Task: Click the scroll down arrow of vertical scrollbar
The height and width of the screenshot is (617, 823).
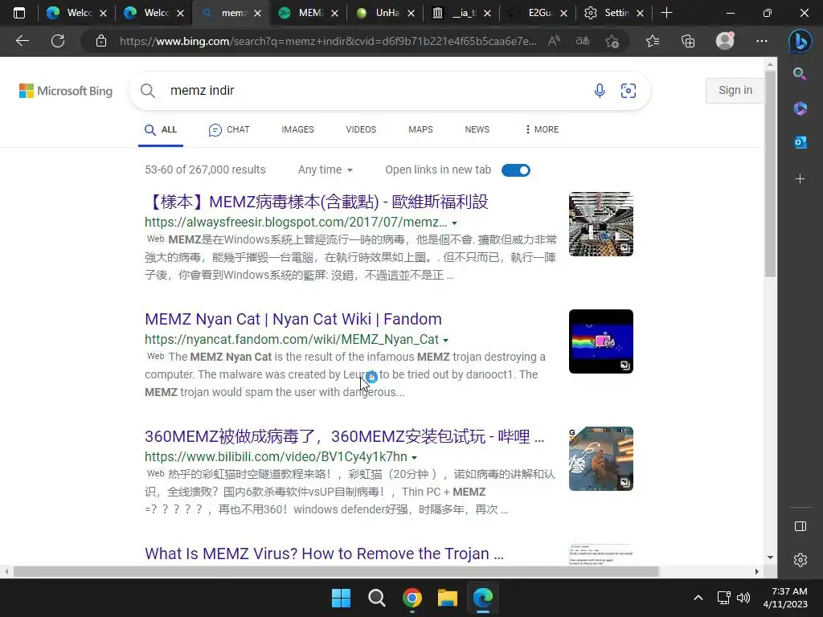Action: tap(770, 558)
